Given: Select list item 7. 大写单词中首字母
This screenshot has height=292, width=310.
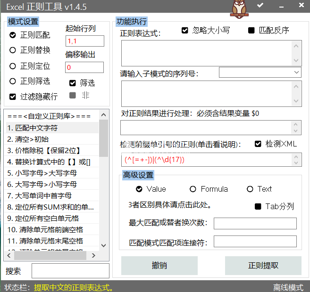Looking at the screenshot, I should 51,195.
